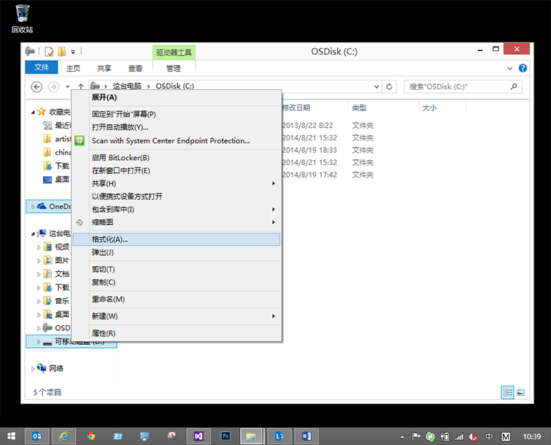This screenshot has width=551, height=445.
Task: Open the recent locations dropdown
Action: (67, 86)
